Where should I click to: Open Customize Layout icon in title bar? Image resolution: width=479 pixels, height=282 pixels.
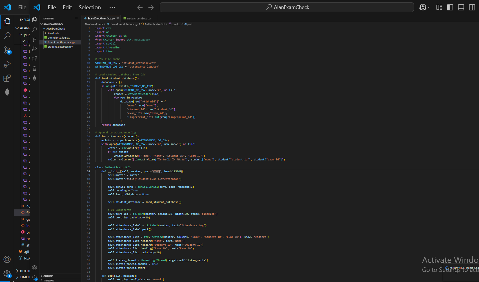[439, 7]
